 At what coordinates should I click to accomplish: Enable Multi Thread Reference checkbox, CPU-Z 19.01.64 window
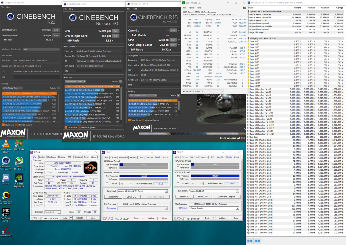pyautogui.click(x=107, y=179)
